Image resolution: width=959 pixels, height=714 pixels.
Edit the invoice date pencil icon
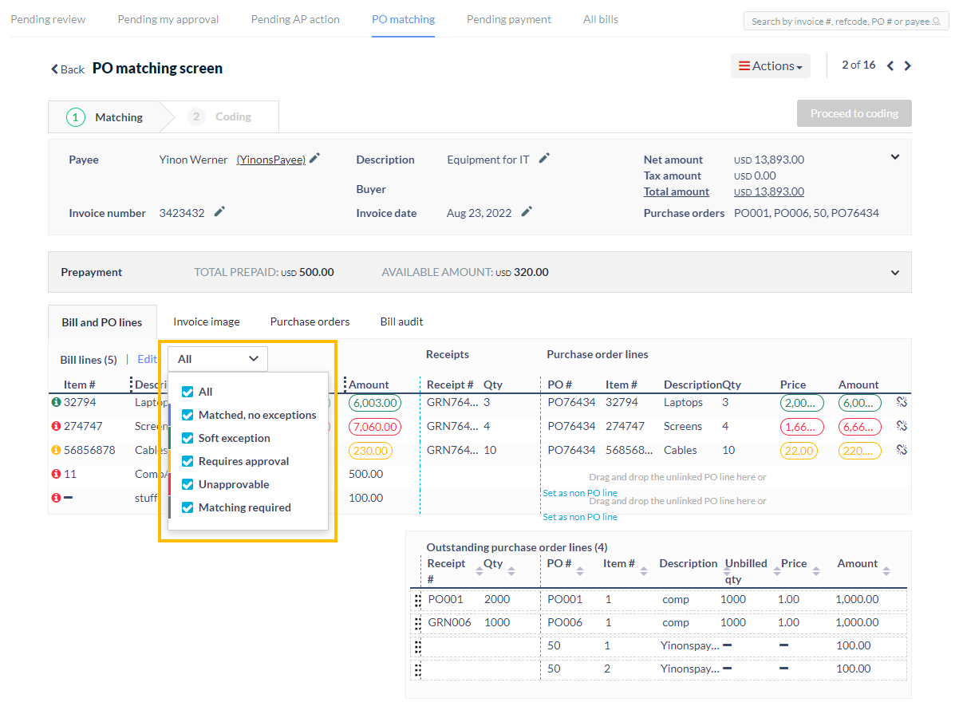pyautogui.click(x=527, y=212)
